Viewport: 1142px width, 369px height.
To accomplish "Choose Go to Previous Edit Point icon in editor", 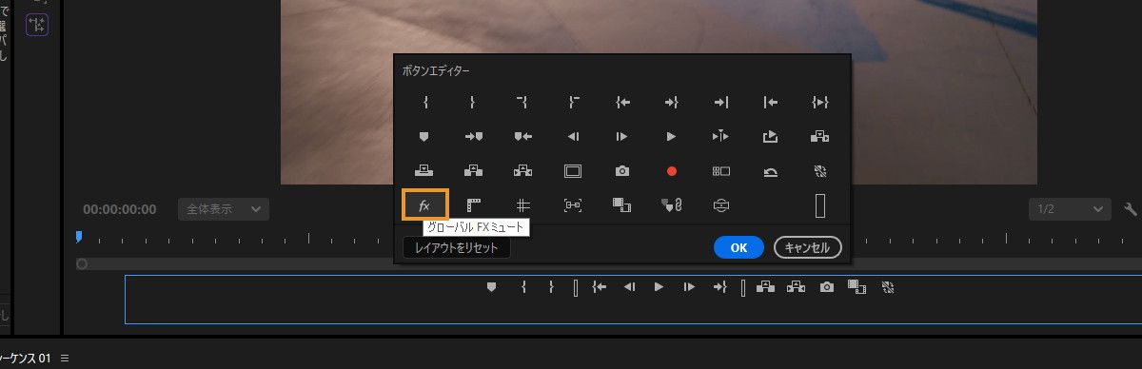I will tap(771, 102).
